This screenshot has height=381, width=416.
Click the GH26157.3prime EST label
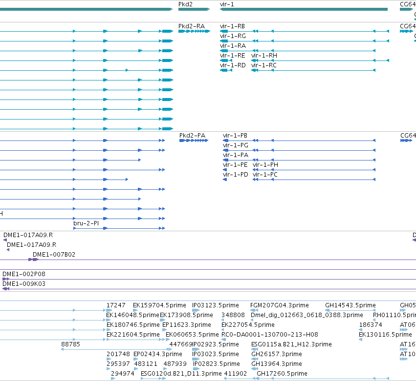(277, 354)
